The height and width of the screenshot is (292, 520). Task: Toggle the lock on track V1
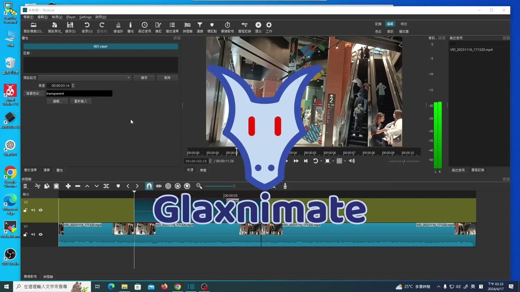[x=25, y=234]
